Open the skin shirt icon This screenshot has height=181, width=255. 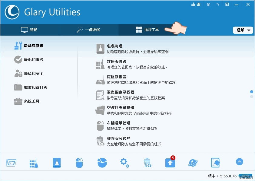click(208, 5)
